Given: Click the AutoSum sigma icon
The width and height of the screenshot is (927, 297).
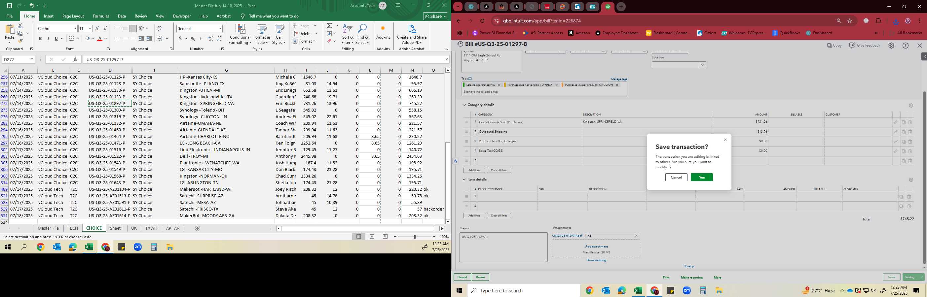Looking at the screenshot, I should point(329,26).
